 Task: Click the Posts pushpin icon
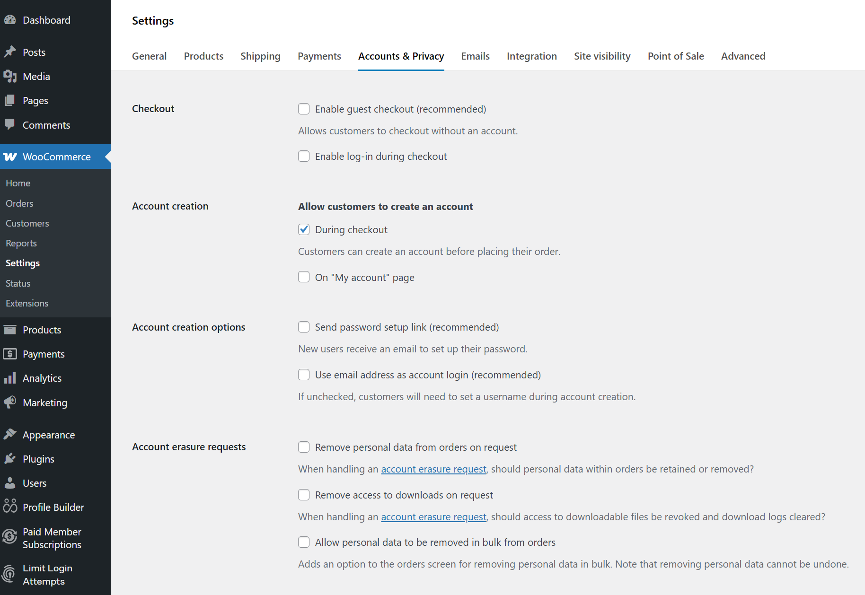(x=10, y=52)
